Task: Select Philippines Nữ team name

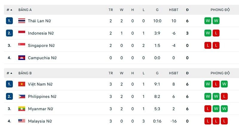Action: tap(42, 97)
